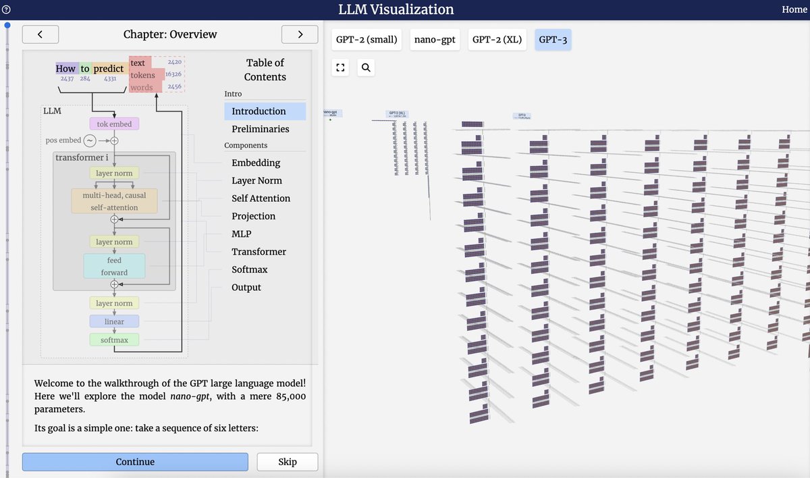This screenshot has width=810, height=478.
Task: Click the help question mark icon
Action: pyautogui.click(x=6, y=9)
